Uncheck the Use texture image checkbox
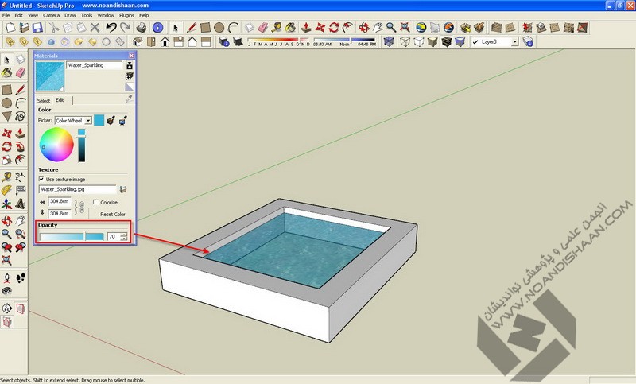Image resolution: width=636 pixels, height=384 pixels. [x=42, y=179]
